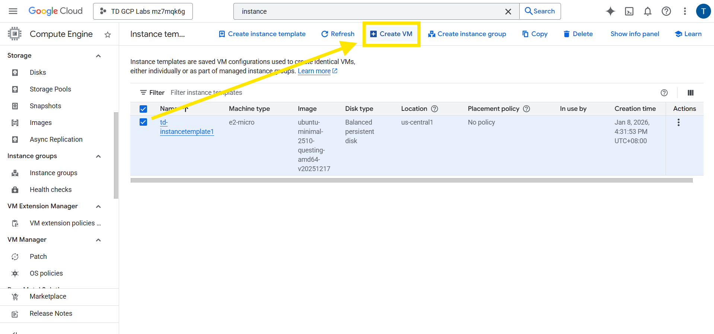The height and width of the screenshot is (334, 714).
Task: Click the Create VM button
Action: click(391, 34)
